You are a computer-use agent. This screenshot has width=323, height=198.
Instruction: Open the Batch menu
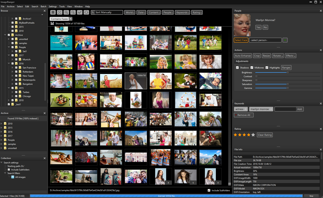tap(43, 7)
